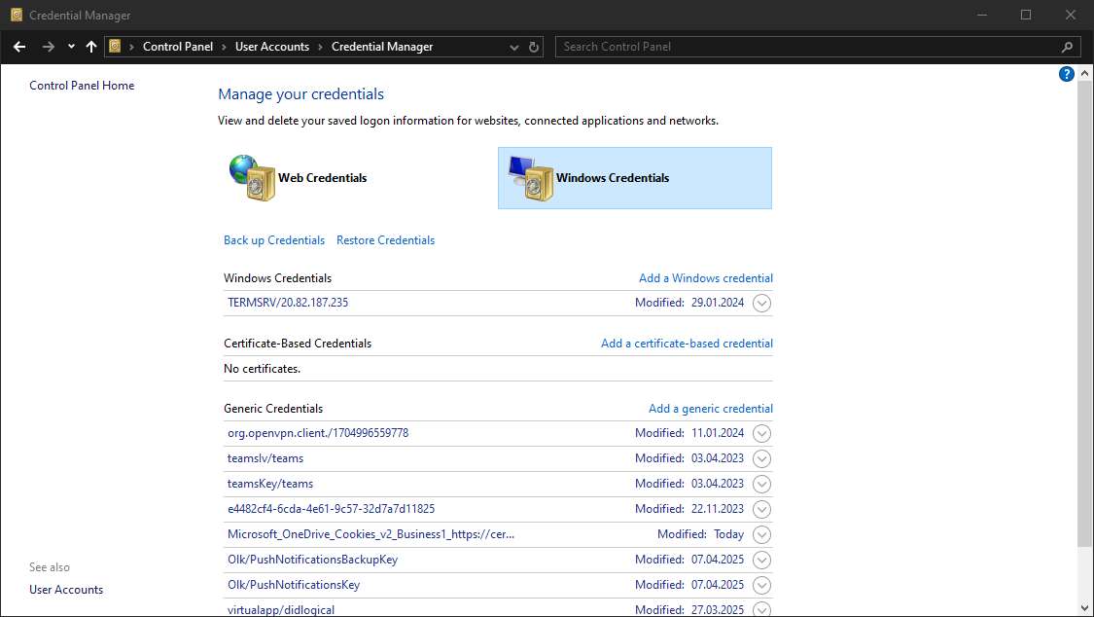Click the Back up Credentials link

tap(274, 240)
